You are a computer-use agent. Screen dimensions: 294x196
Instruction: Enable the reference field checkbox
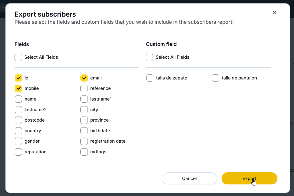(84, 88)
